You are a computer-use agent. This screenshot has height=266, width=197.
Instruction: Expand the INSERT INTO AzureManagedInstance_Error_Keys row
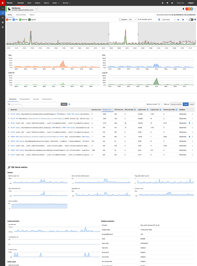tap(9, 141)
